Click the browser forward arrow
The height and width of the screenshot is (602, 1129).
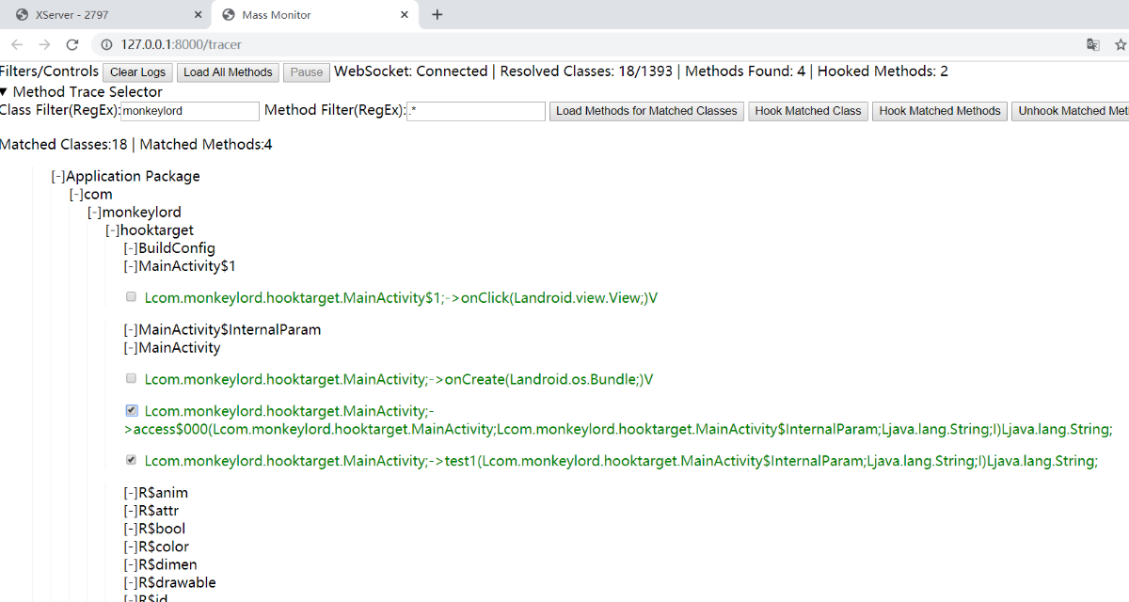coord(44,44)
